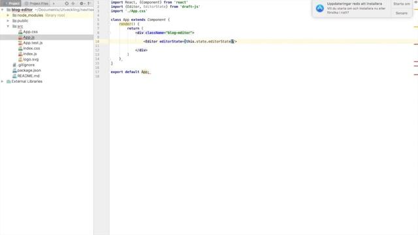
Task: Open index.js file
Action: point(30,54)
